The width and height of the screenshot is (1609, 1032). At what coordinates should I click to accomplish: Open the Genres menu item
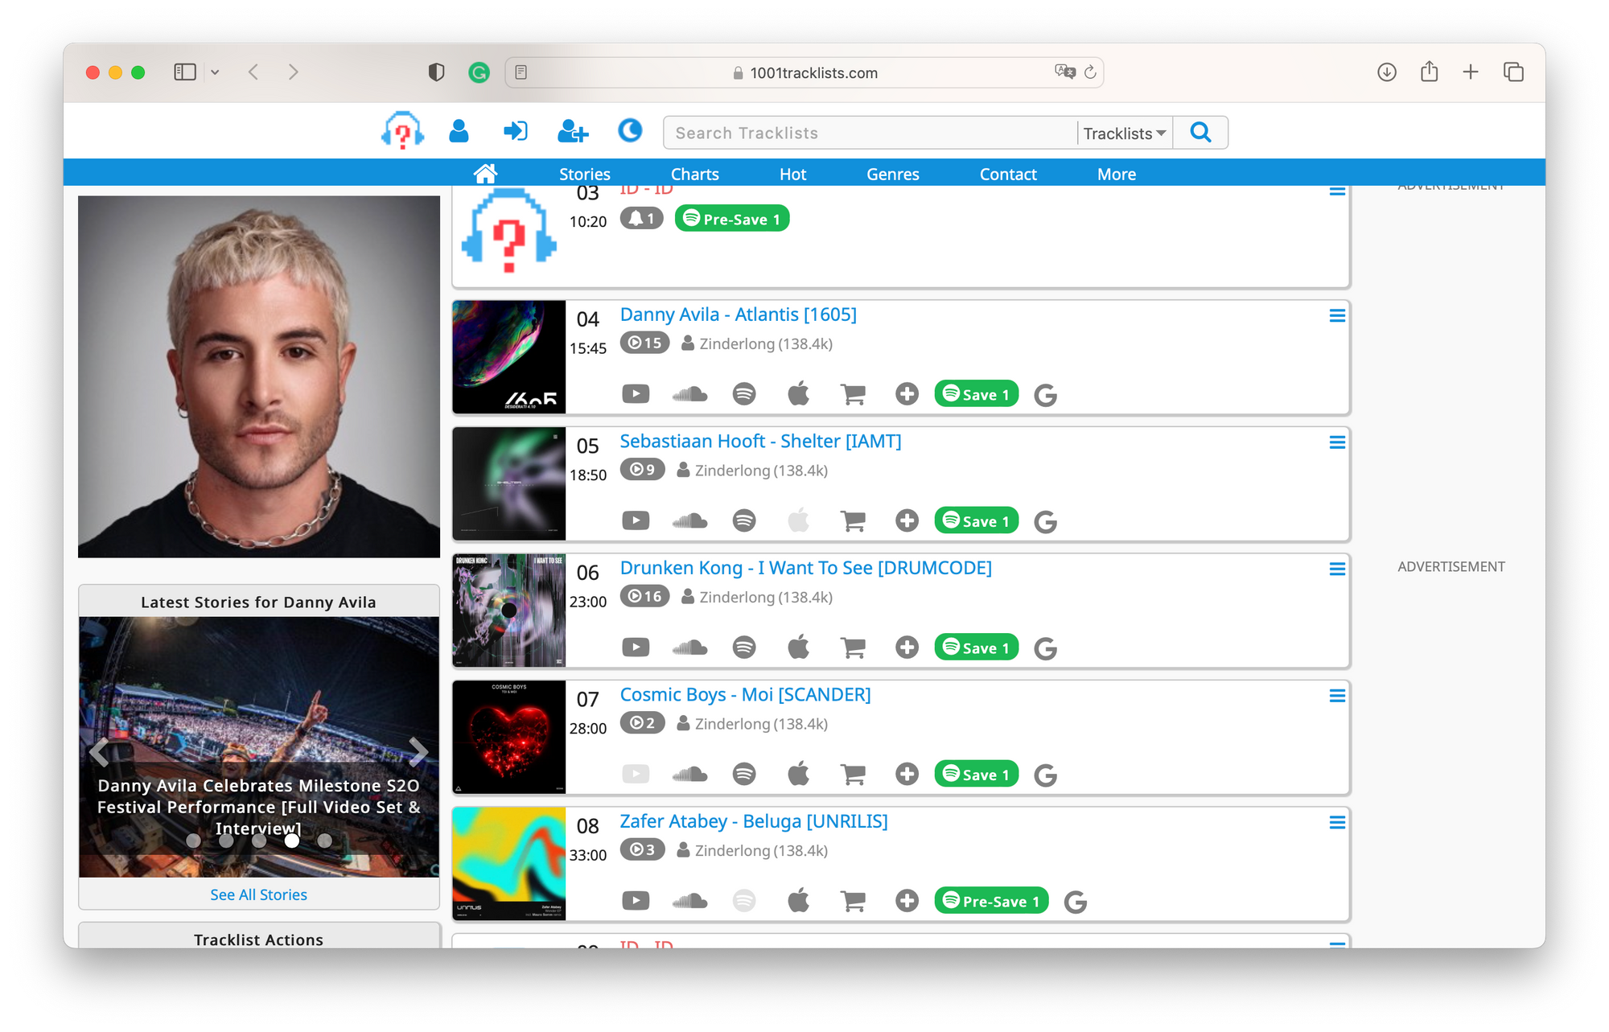(x=892, y=174)
